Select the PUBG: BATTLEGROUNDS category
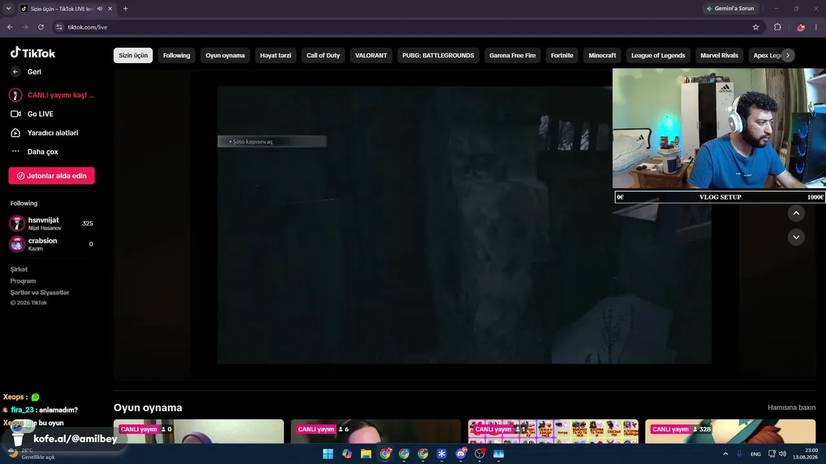 pos(438,55)
